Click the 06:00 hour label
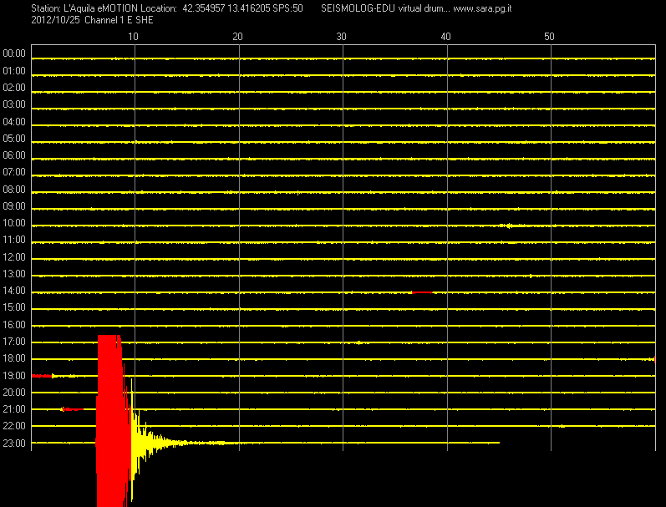 click(14, 155)
